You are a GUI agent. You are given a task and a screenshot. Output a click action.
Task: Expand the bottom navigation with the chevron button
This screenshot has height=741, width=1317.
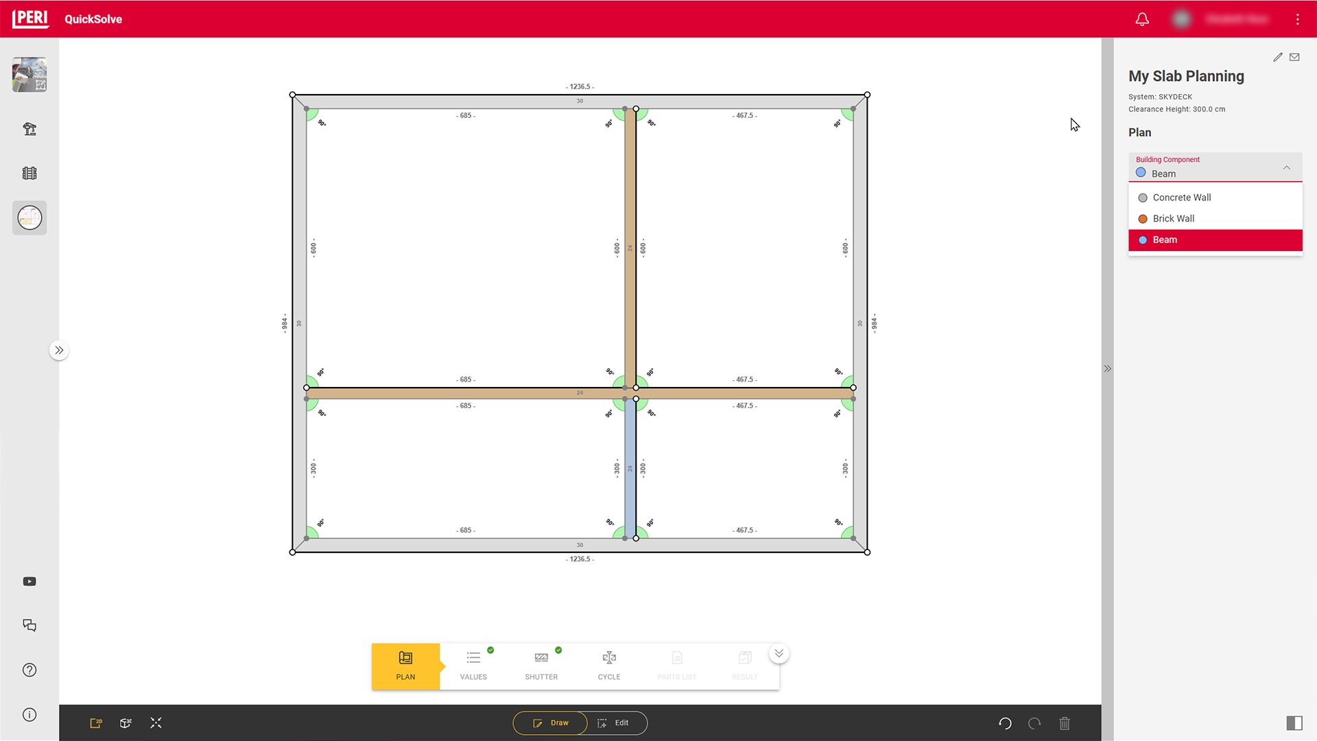(779, 653)
